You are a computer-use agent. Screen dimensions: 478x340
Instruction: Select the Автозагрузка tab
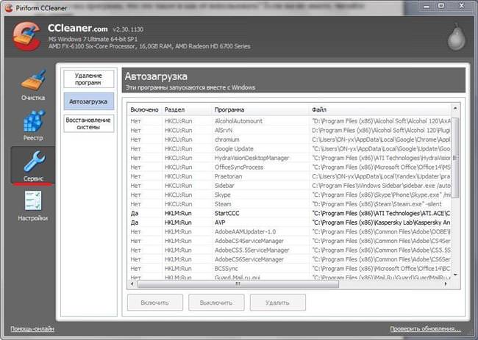coord(89,101)
